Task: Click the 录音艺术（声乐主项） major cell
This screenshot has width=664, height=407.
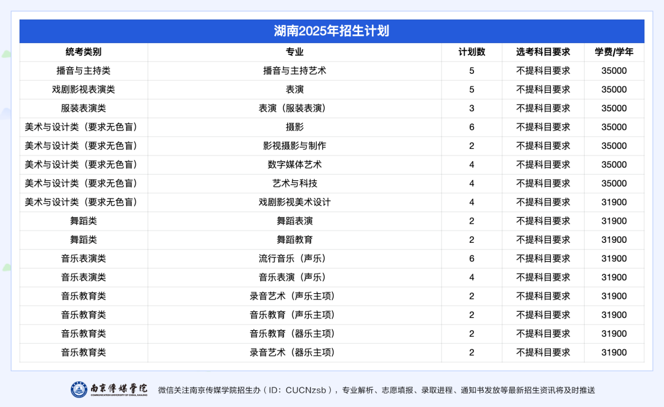Action: (294, 296)
